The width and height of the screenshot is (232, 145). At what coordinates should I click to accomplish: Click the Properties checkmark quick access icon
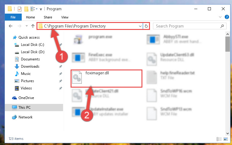tap(20, 9)
